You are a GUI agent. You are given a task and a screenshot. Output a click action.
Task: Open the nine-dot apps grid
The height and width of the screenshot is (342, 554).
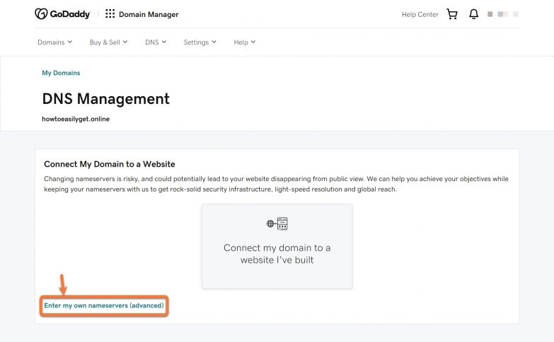pyautogui.click(x=110, y=14)
